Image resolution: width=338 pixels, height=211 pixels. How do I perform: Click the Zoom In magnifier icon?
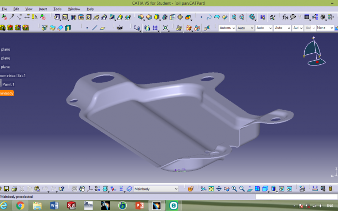pyautogui.click(x=234, y=189)
